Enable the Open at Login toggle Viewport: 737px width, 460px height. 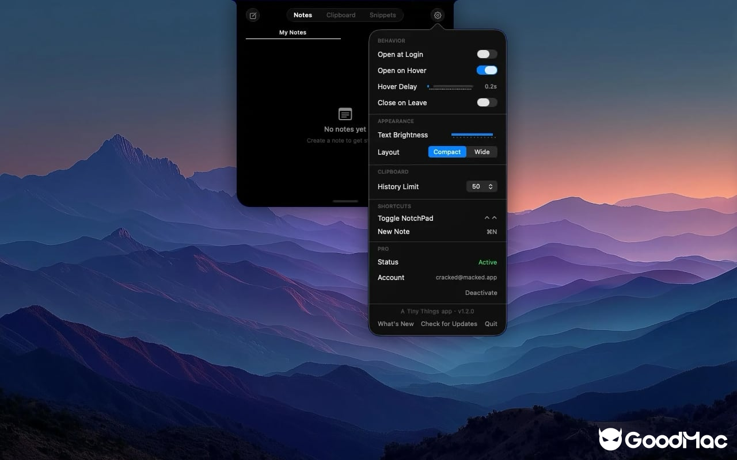[486, 53]
